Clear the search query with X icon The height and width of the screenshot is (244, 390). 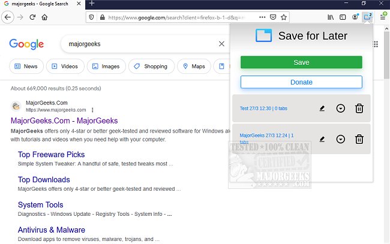(221, 44)
